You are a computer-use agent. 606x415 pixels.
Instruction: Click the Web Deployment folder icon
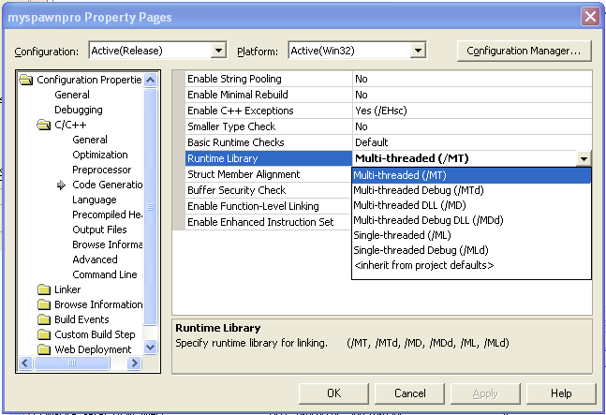(x=44, y=349)
